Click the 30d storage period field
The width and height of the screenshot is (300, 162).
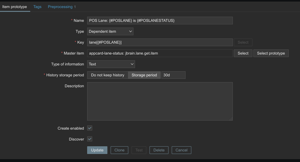coord(173,75)
